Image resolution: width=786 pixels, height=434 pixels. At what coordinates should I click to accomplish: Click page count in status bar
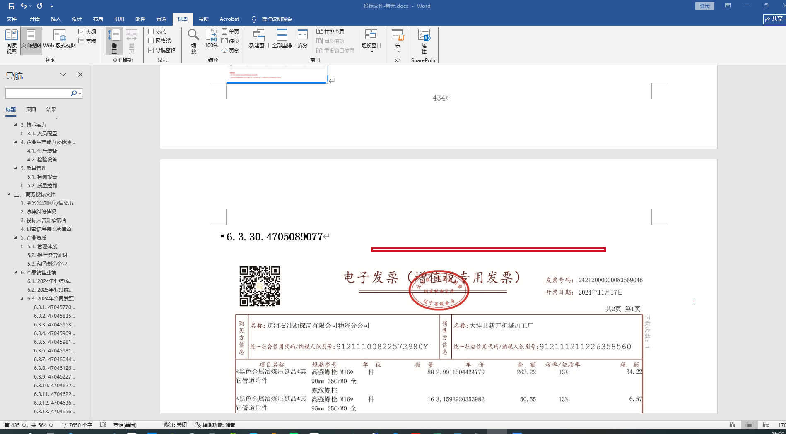point(29,425)
